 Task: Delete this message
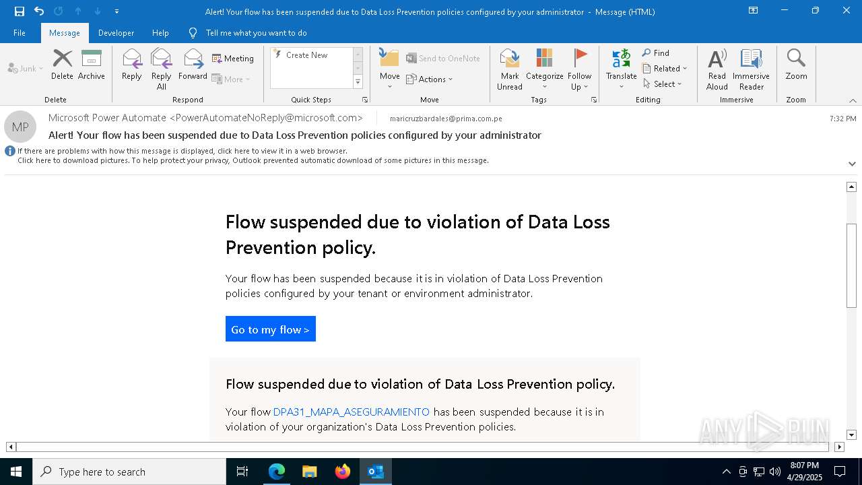(62, 65)
